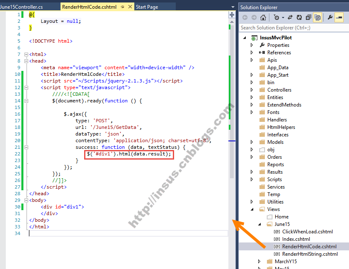Collapse the Views folder

pos(252,209)
